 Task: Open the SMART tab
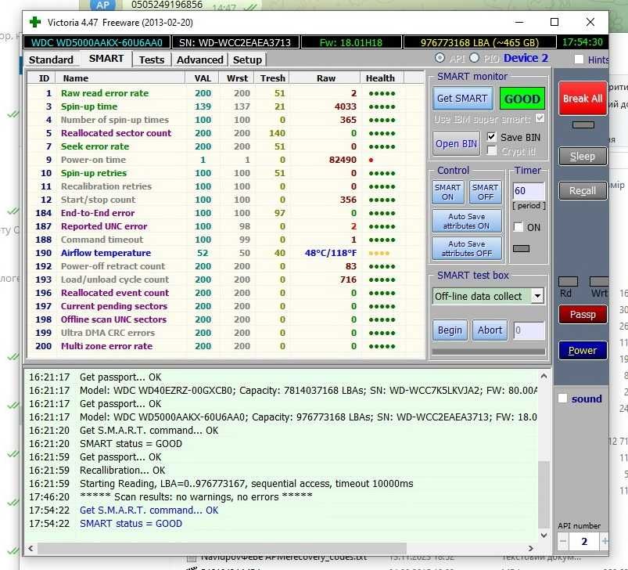click(x=106, y=59)
